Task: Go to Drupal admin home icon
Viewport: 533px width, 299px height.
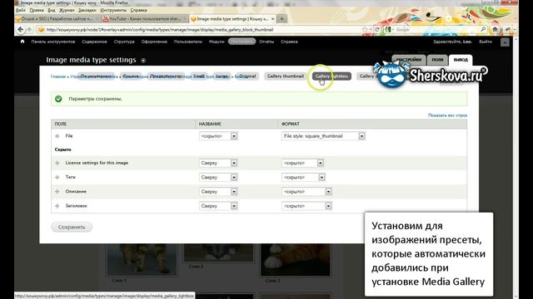Action: click(x=22, y=42)
